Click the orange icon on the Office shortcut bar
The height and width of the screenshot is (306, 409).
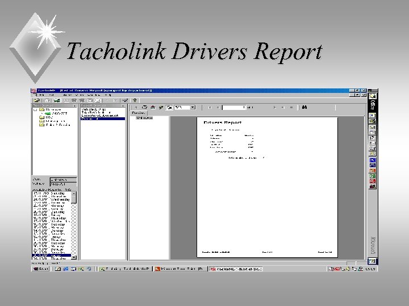[373, 171]
